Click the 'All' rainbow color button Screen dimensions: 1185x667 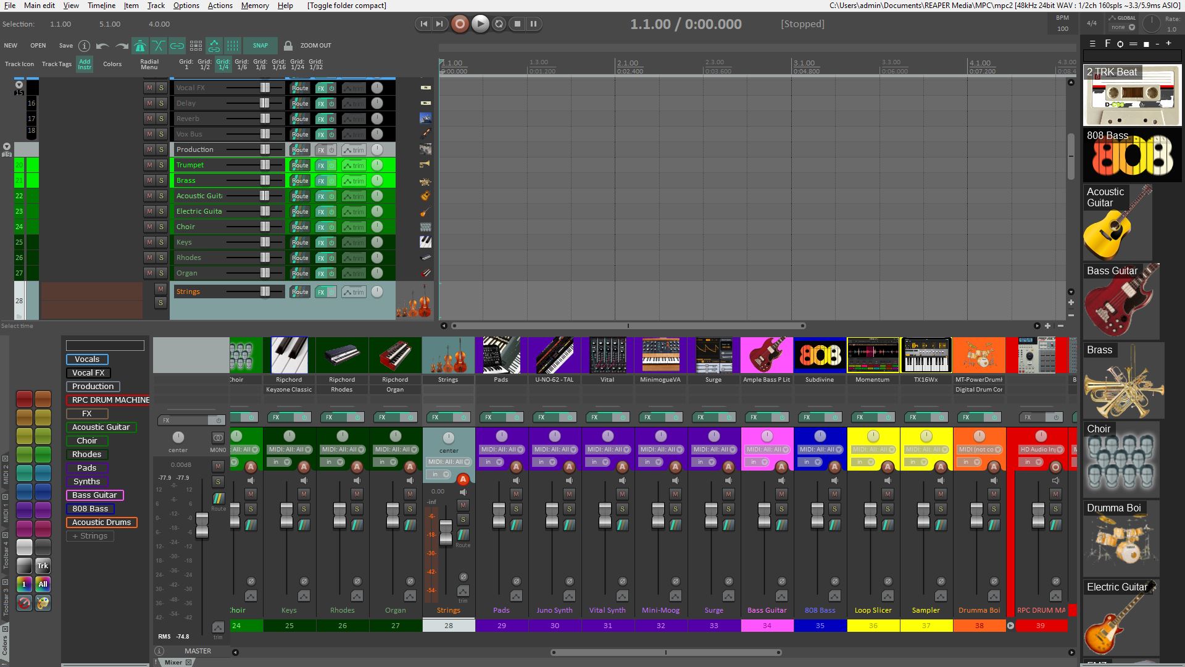[x=43, y=584]
